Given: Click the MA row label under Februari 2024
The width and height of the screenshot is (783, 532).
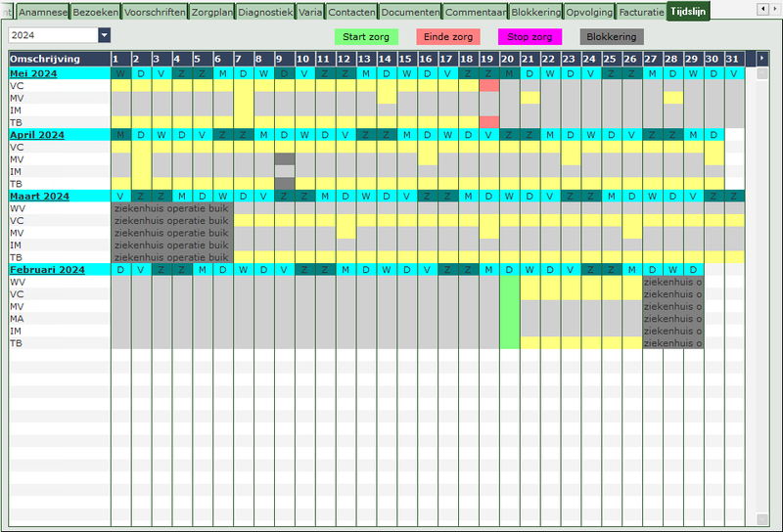Looking at the screenshot, I should tap(17, 319).
